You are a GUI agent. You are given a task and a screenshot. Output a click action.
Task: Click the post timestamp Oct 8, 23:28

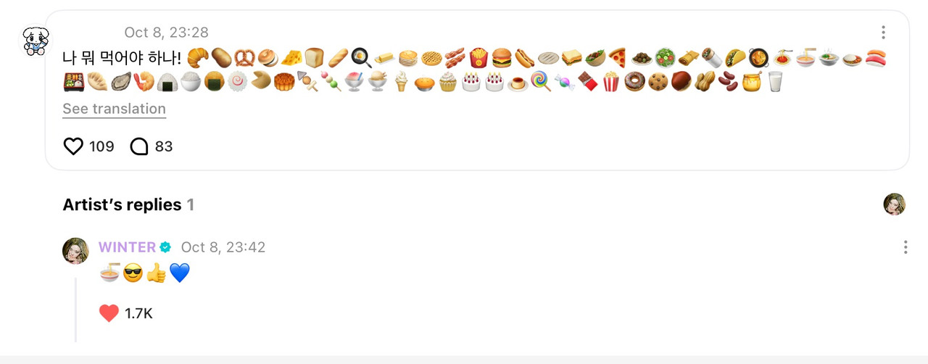tap(166, 33)
